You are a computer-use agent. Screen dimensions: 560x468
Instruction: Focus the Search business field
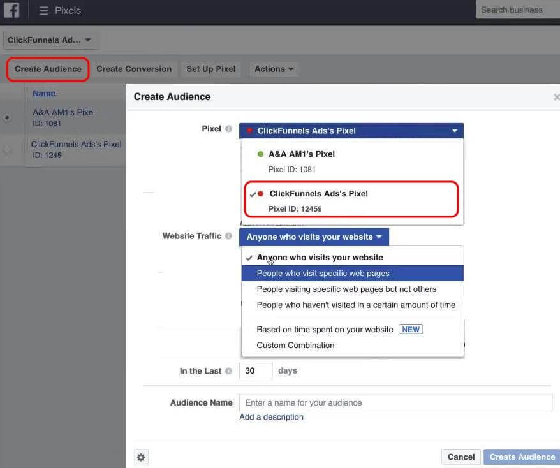518,10
